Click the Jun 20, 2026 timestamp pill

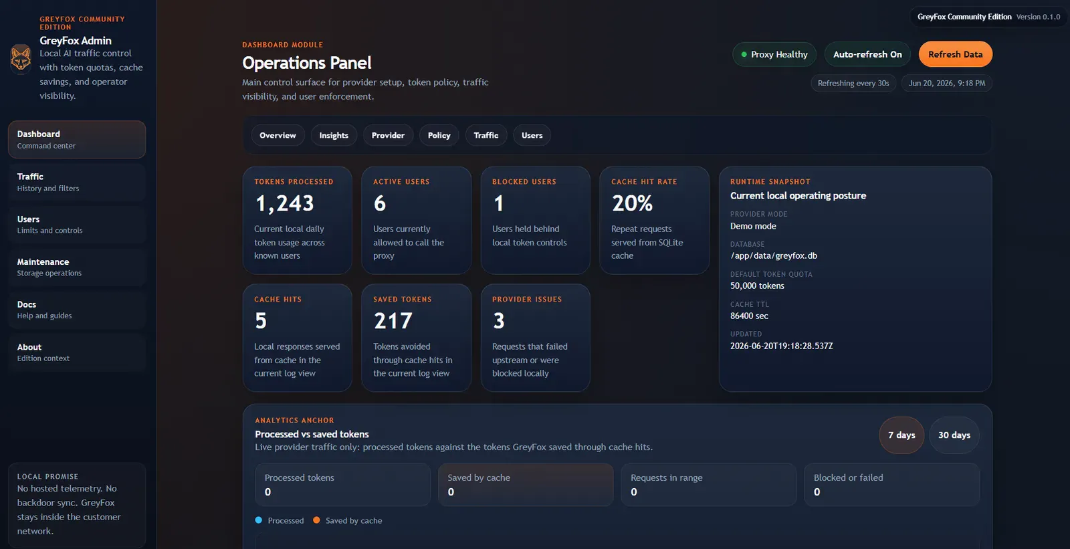pyautogui.click(x=946, y=83)
